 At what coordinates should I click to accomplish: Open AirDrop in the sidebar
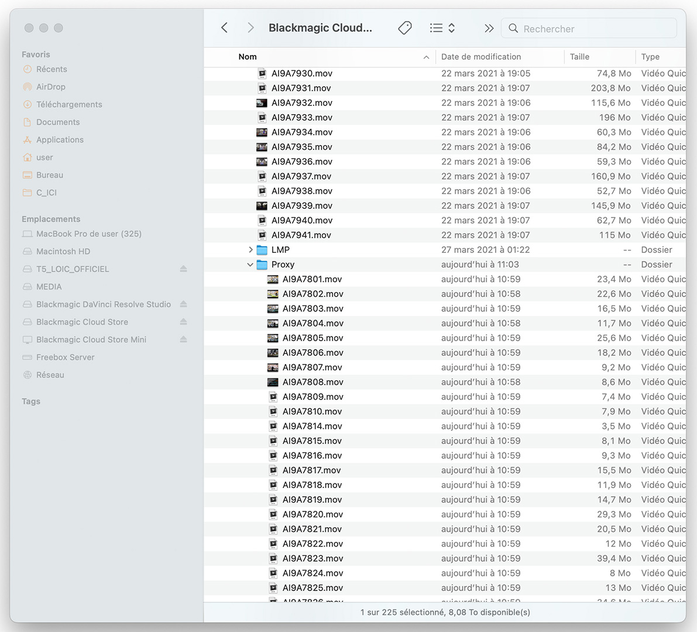50,87
